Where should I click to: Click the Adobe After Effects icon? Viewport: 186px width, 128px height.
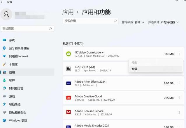(x=69, y=83)
